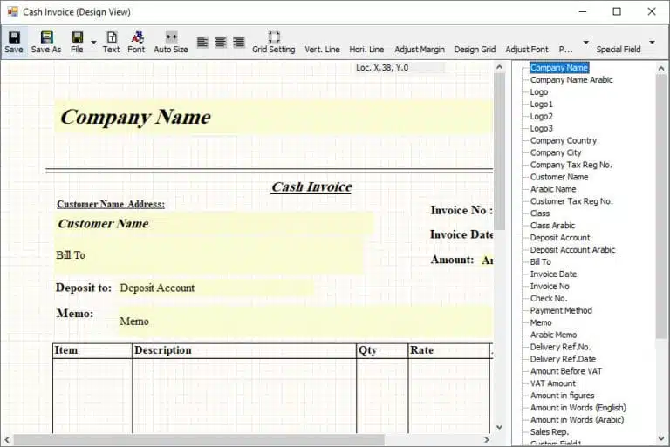Open the Font tool
The width and height of the screenshot is (670, 447).
(137, 38)
